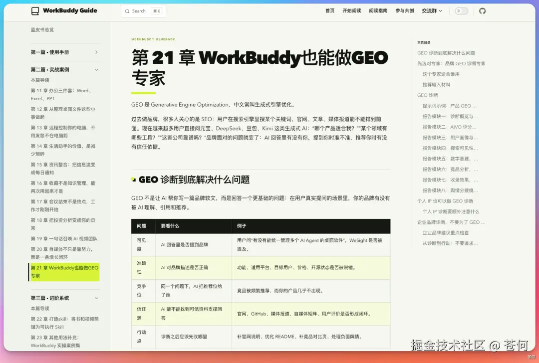Open chapter 第 18 章 把投资分析
539x363 pixels.
[x=63, y=224]
